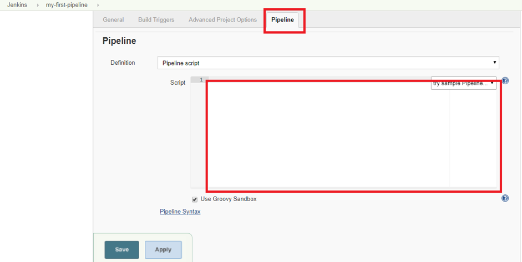Navigate to Jenkins home via breadcrumb
Image resolution: width=522 pixels, height=262 pixels.
coord(17,5)
